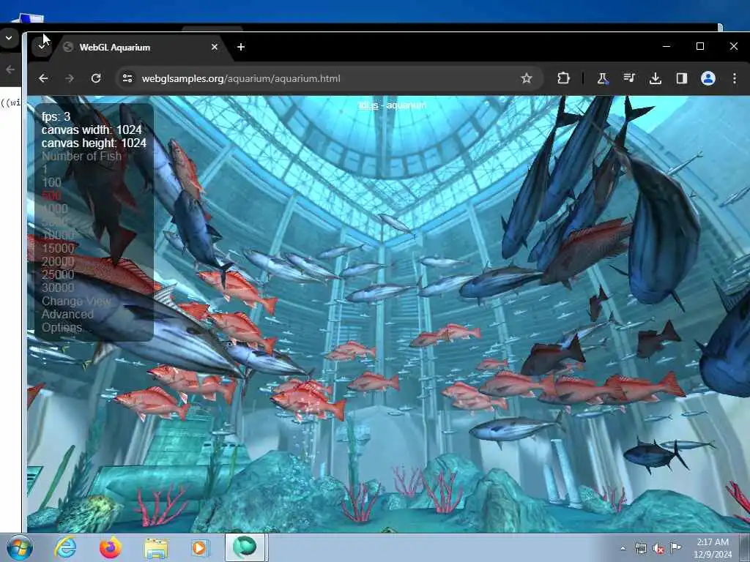Open the taskbar clock showing 2:17 AM

pyautogui.click(x=713, y=548)
